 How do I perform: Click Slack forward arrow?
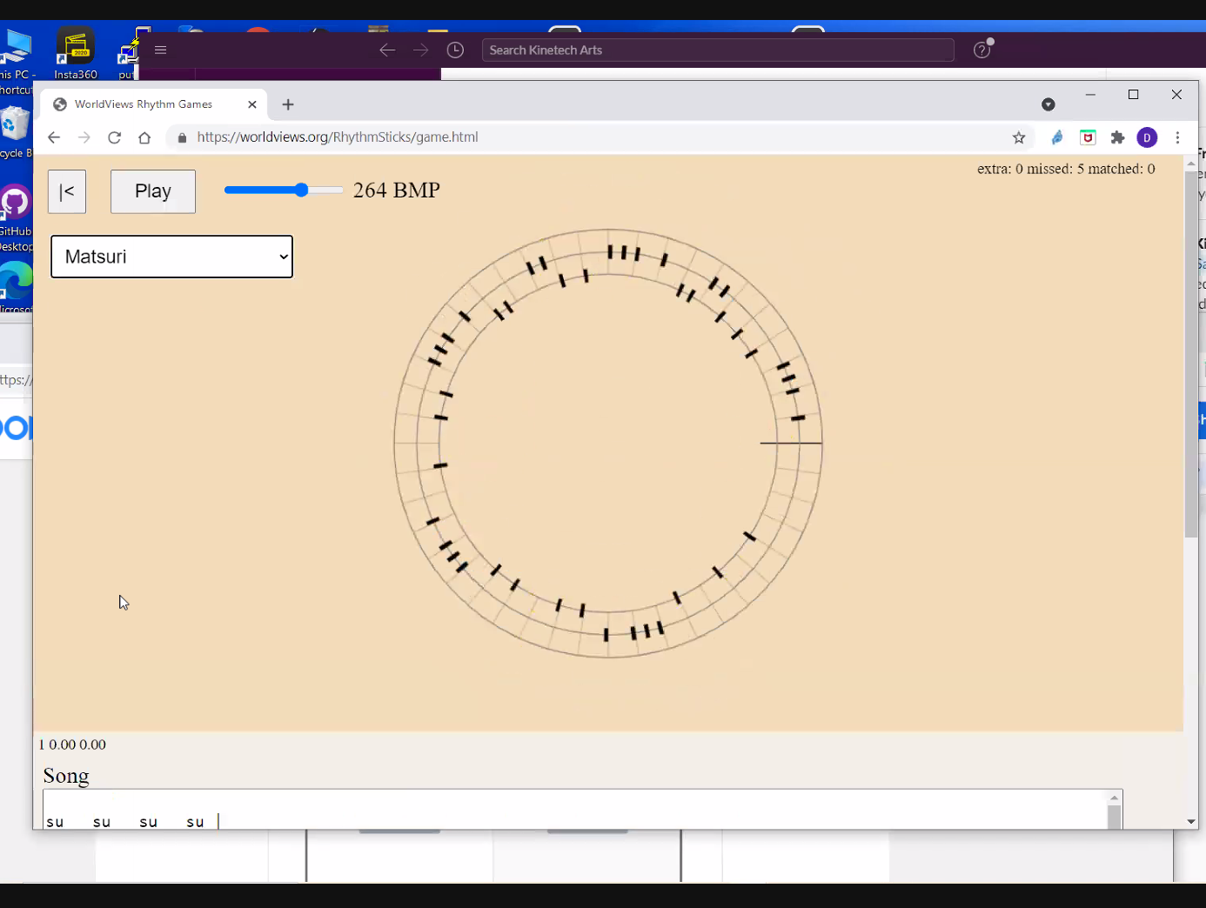(421, 50)
